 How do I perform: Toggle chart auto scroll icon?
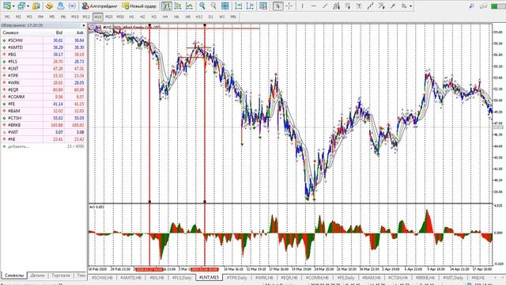pyautogui.click(x=238, y=6)
